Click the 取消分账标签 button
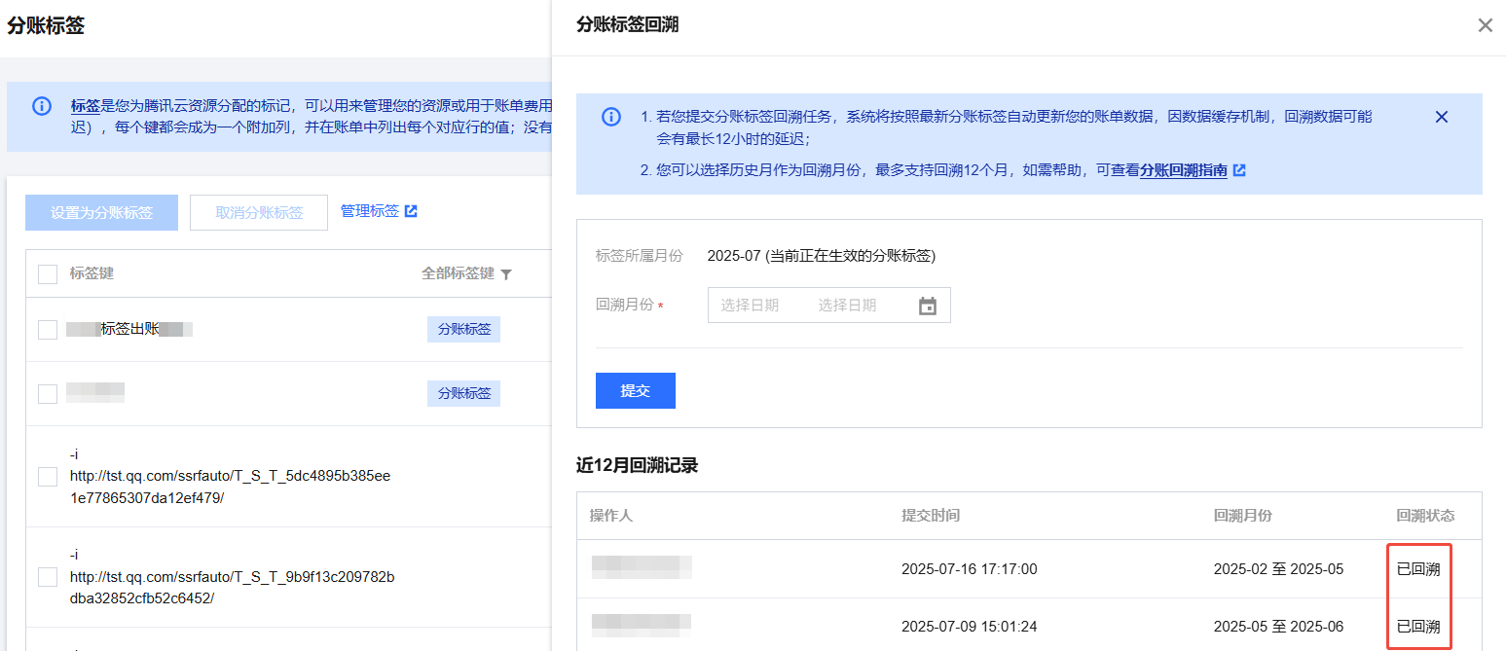 point(258,213)
